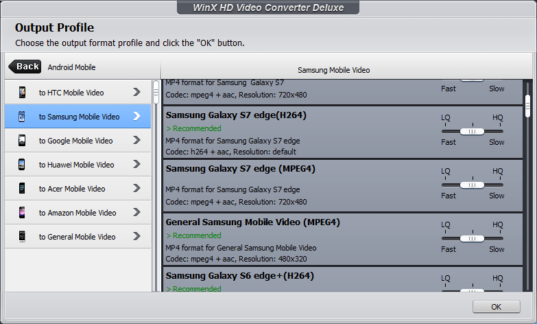
Task: Click the Android Mobile breadcrumb label
Action: (71, 67)
